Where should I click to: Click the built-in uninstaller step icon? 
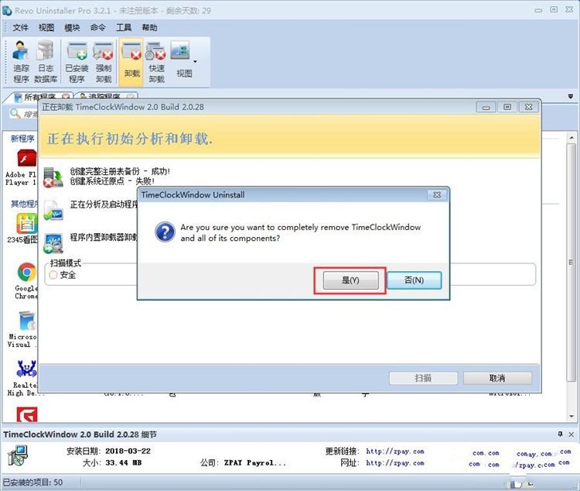(53, 243)
